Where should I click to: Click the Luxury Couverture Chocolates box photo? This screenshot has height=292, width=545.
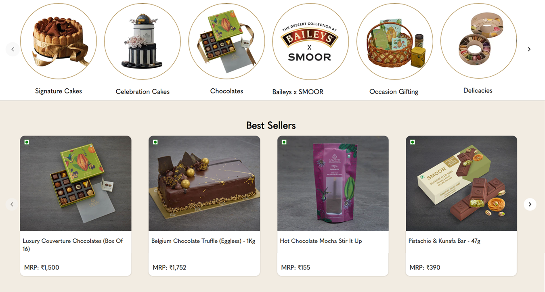pyautogui.click(x=76, y=183)
